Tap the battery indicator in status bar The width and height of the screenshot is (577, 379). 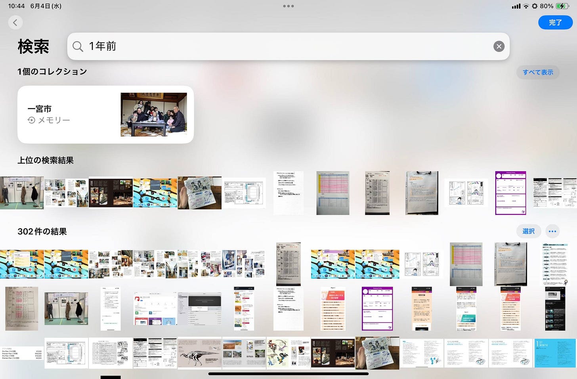(562, 6)
